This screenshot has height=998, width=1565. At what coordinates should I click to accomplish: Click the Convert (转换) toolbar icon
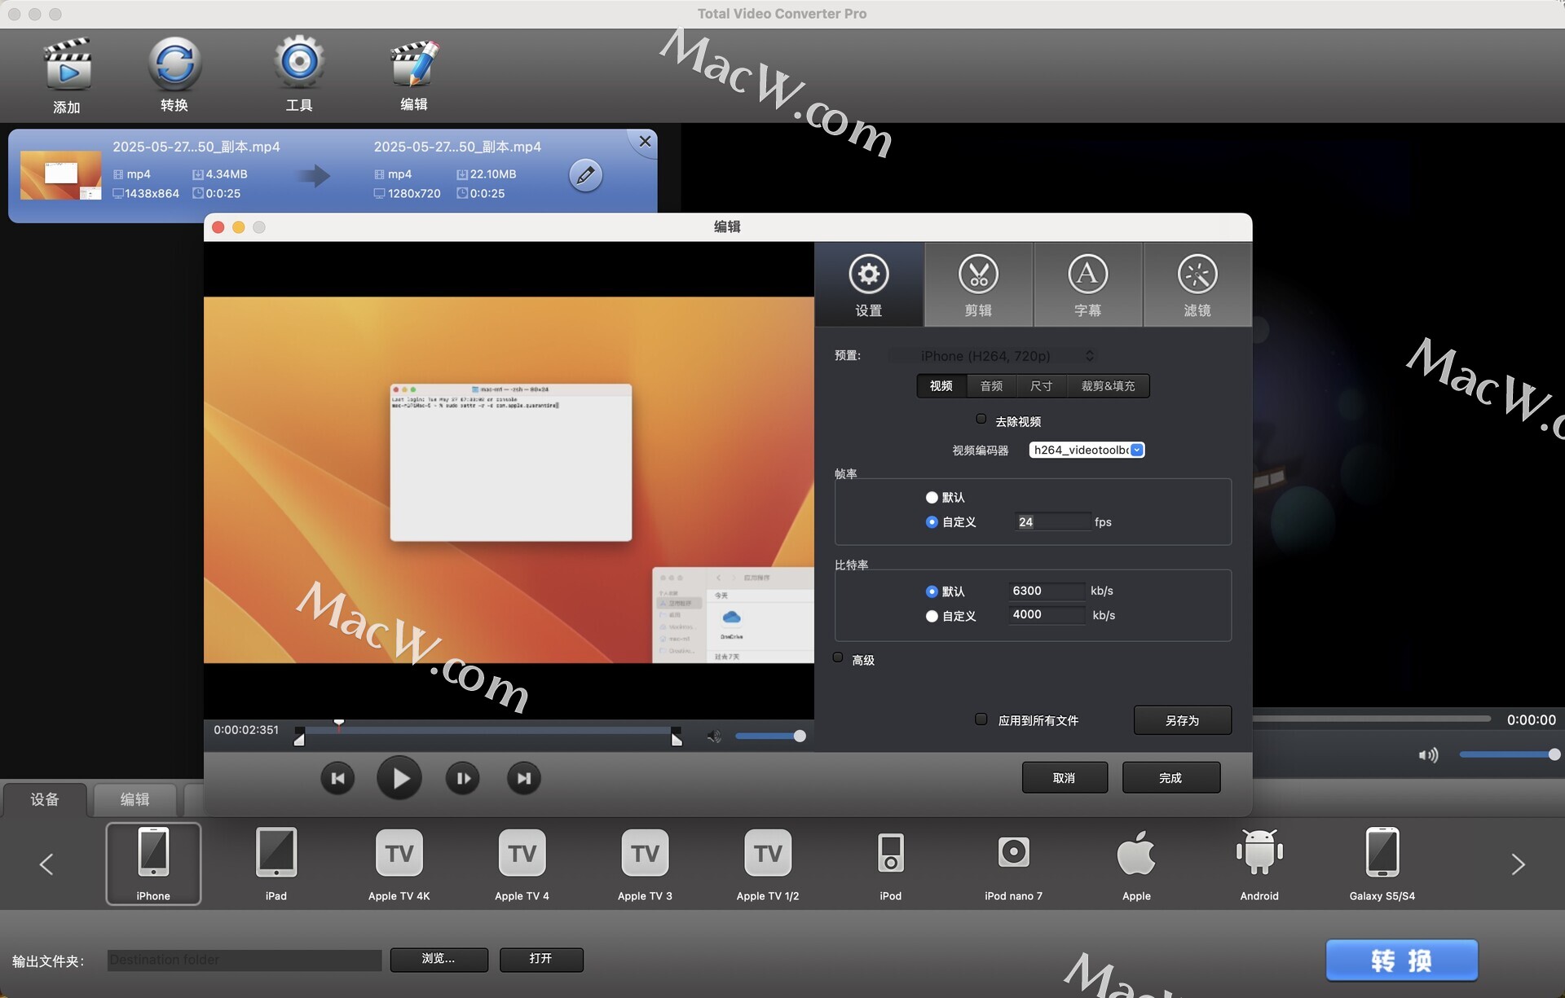pyautogui.click(x=174, y=64)
